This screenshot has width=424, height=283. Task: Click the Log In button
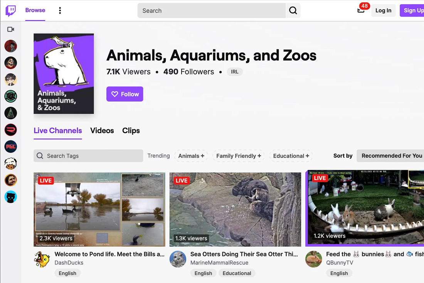click(383, 10)
